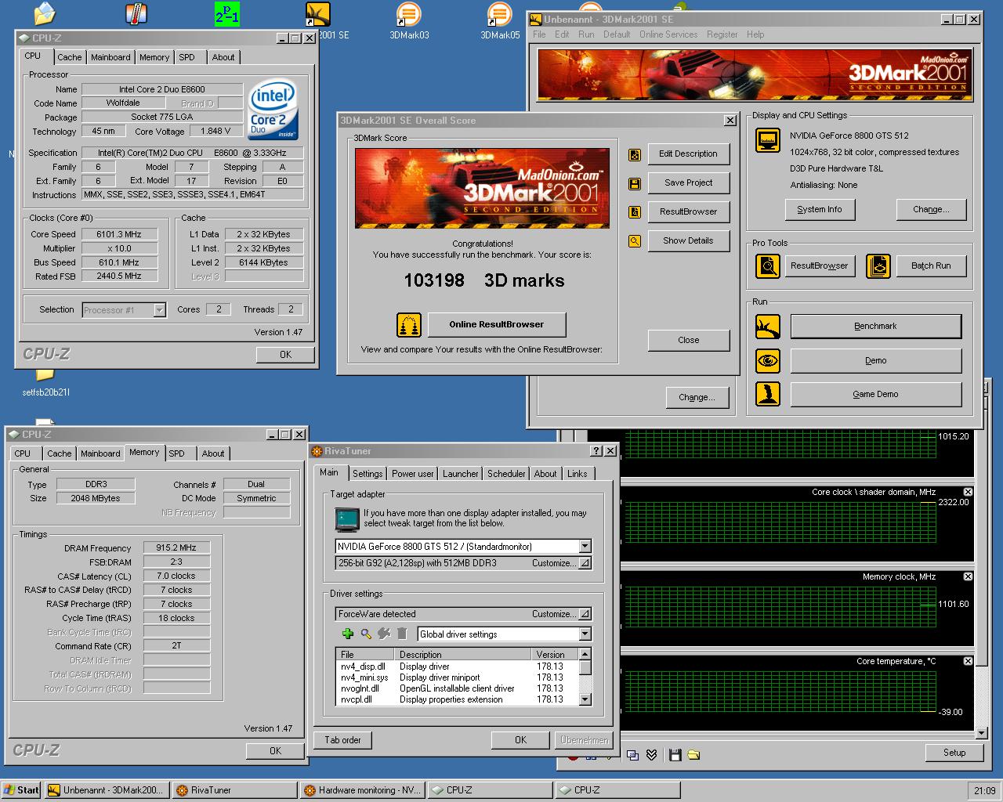Close the Core temperature graph with its X

pyautogui.click(x=968, y=661)
